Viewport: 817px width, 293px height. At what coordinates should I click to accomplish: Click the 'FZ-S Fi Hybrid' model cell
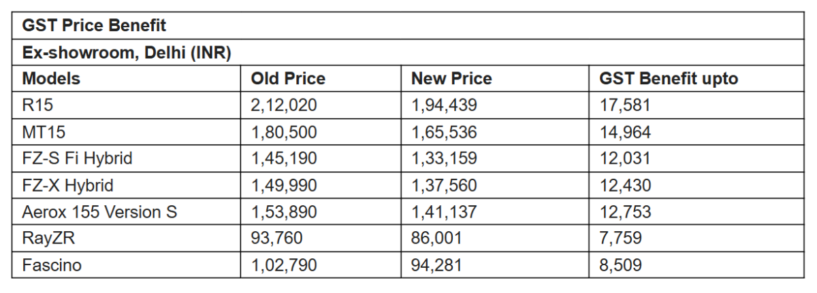tap(77, 158)
